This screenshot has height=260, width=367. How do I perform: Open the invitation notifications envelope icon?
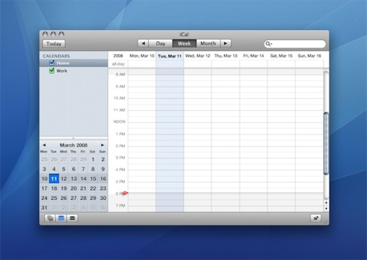coord(72,218)
